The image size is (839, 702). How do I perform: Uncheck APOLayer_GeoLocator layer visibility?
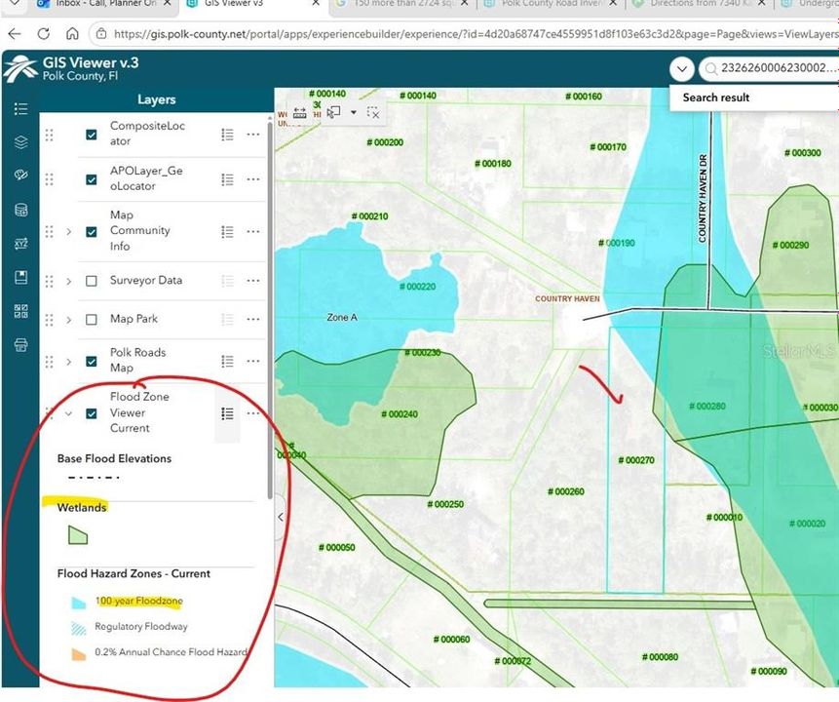[x=92, y=179]
